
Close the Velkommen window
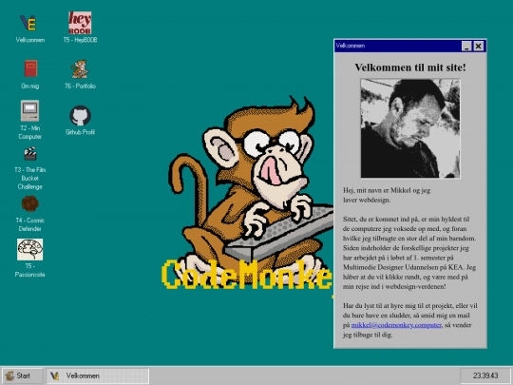click(x=478, y=47)
